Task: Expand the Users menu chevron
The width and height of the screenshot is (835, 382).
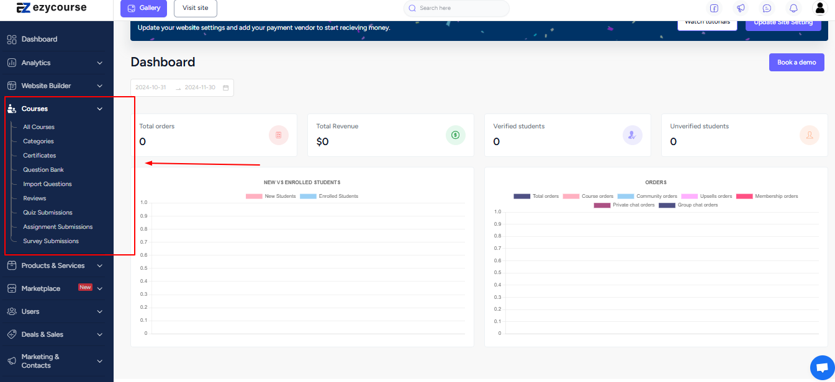Action: pos(100,311)
